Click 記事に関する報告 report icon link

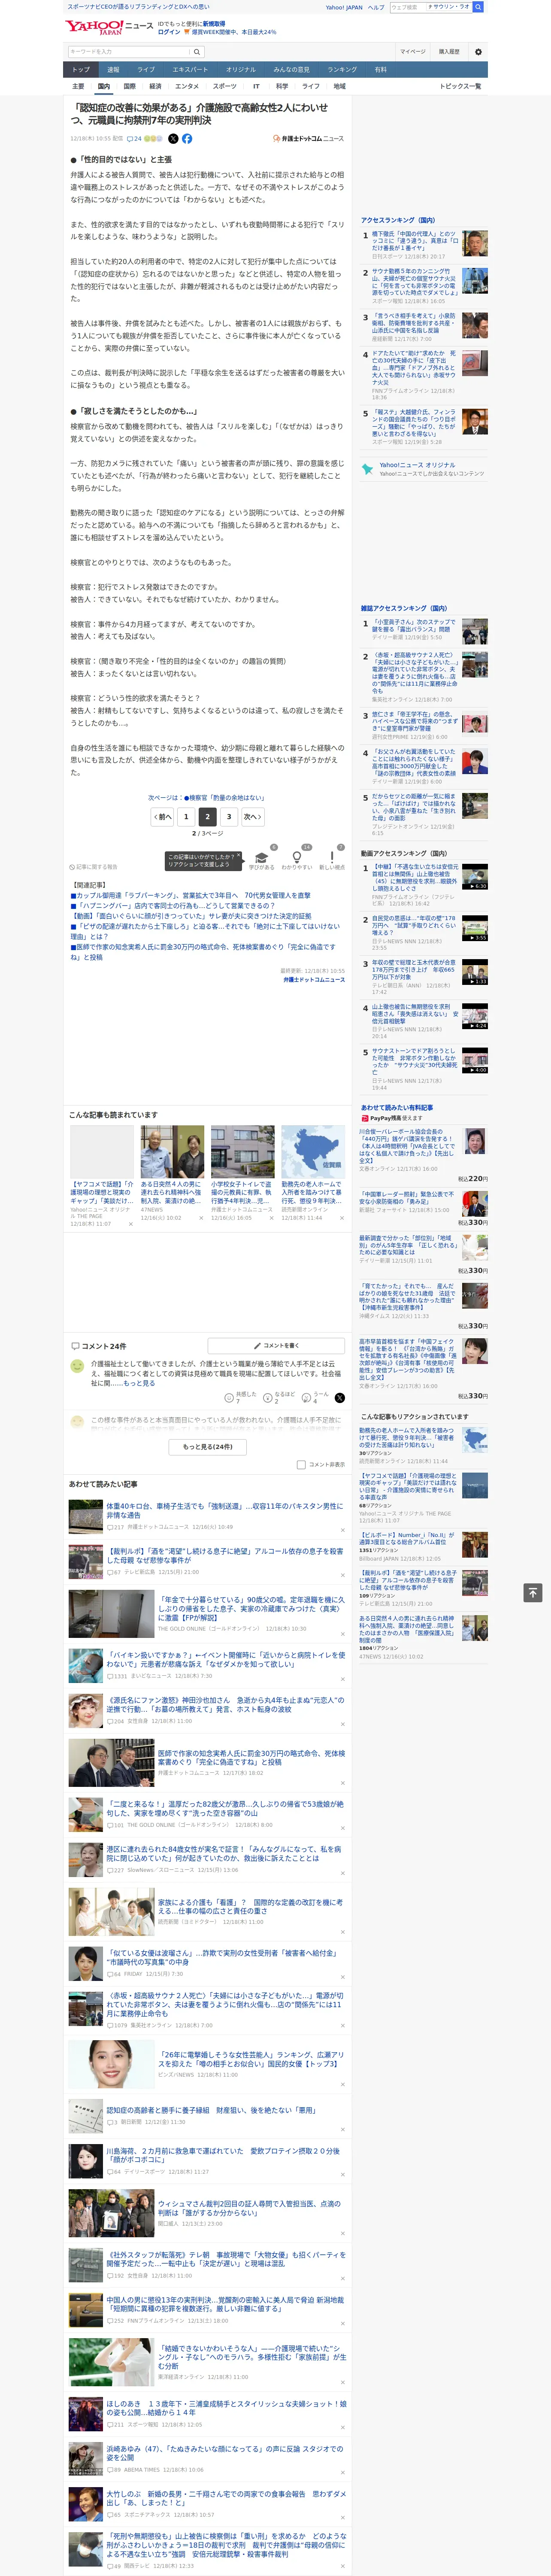[x=94, y=867]
